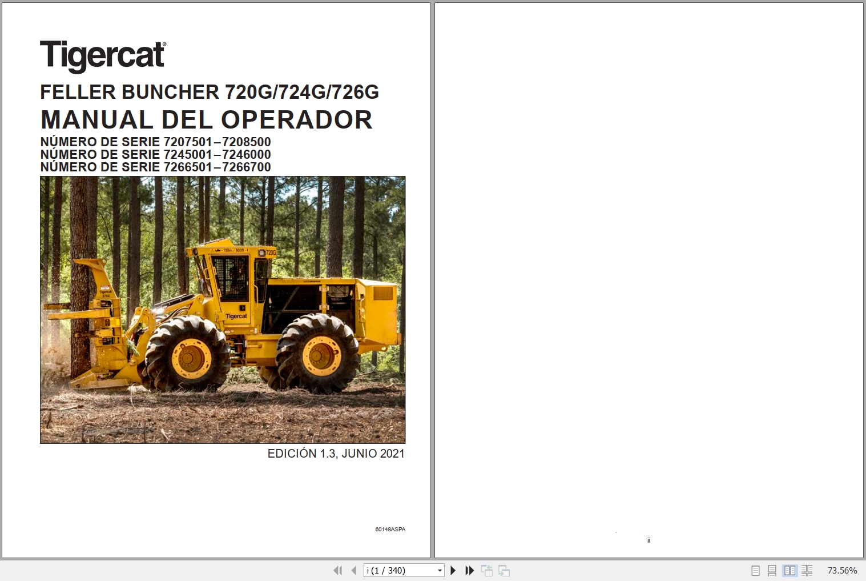
Task: Click the 73.56% zoom level indicator
Action: [x=843, y=570]
